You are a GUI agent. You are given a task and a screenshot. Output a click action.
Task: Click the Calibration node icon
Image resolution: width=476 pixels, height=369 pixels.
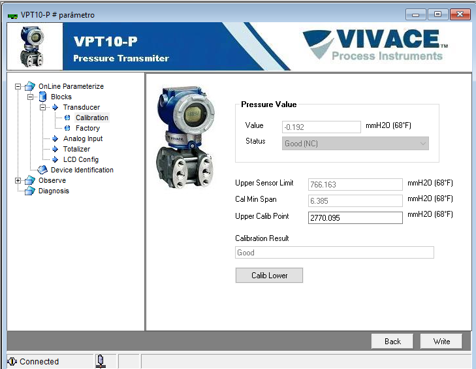pos(67,118)
